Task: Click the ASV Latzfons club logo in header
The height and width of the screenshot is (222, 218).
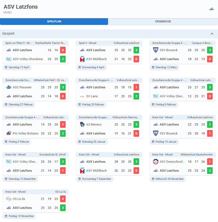Action: pyautogui.click(x=211, y=9)
